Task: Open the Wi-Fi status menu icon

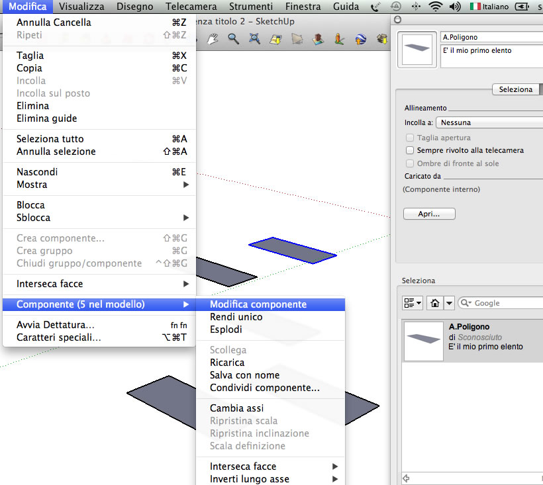Action: 435,7
